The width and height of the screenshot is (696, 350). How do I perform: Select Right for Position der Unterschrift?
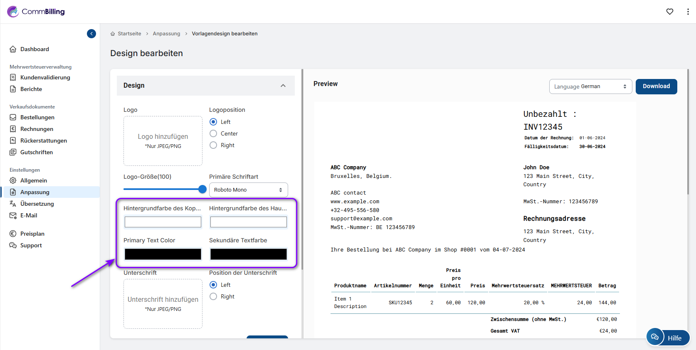tap(213, 296)
